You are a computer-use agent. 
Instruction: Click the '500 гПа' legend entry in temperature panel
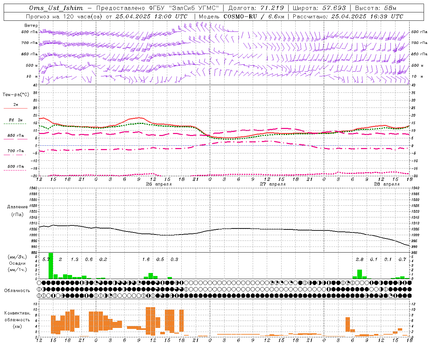[16, 166]
